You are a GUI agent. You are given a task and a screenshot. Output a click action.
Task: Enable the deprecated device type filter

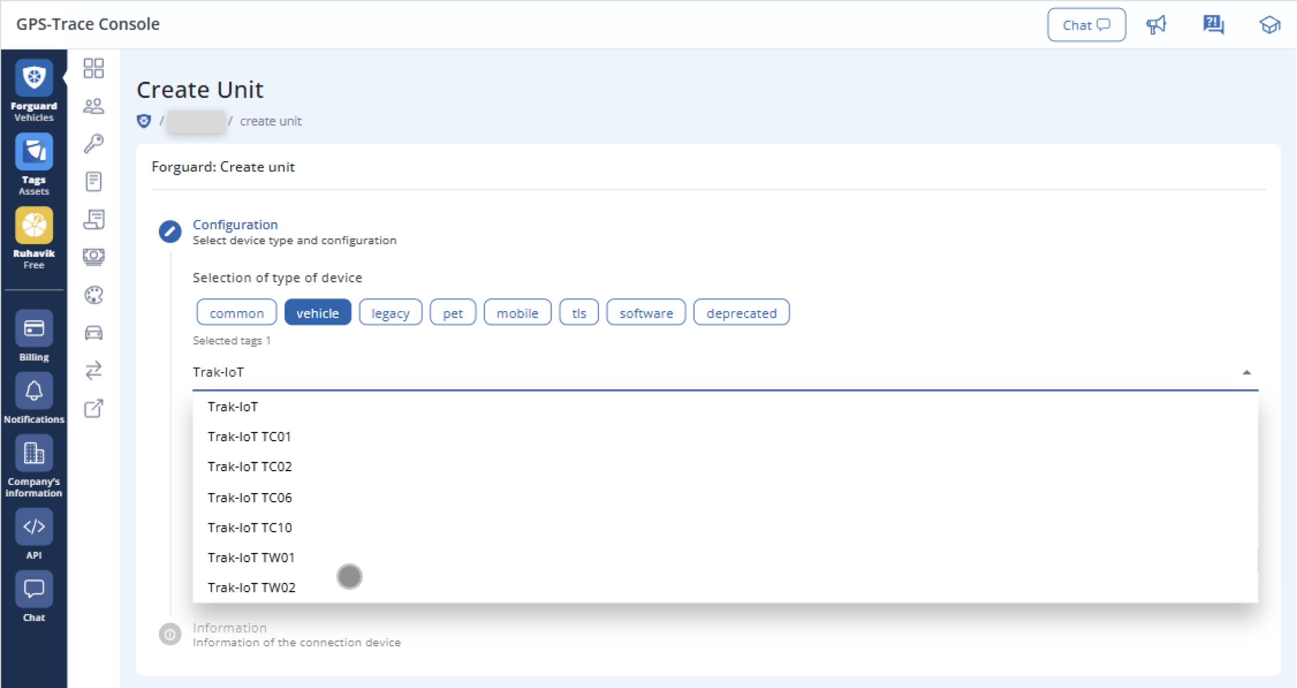(x=741, y=312)
